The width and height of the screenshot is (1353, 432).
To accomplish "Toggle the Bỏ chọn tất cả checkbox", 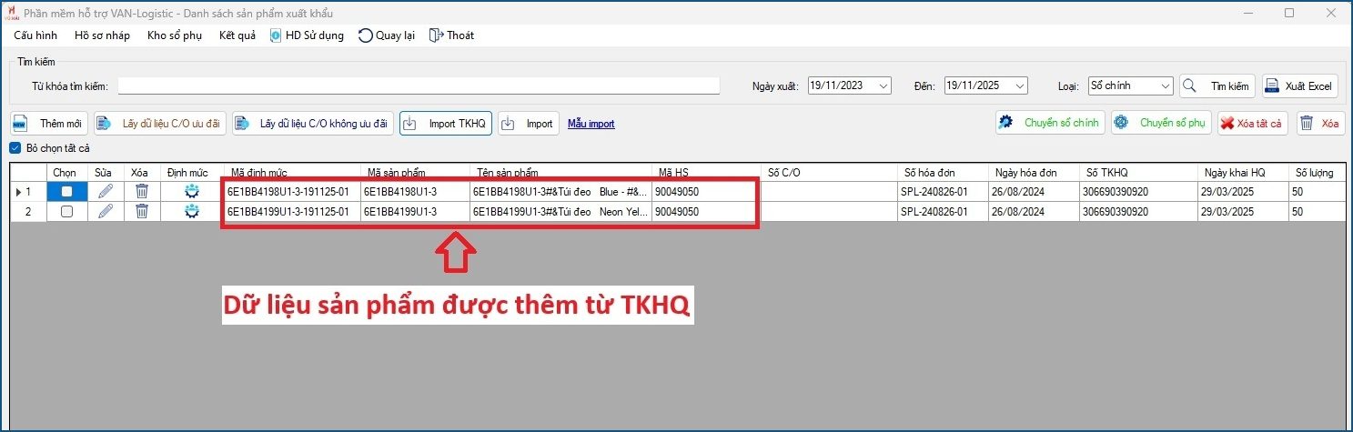I will (x=15, y=148).
